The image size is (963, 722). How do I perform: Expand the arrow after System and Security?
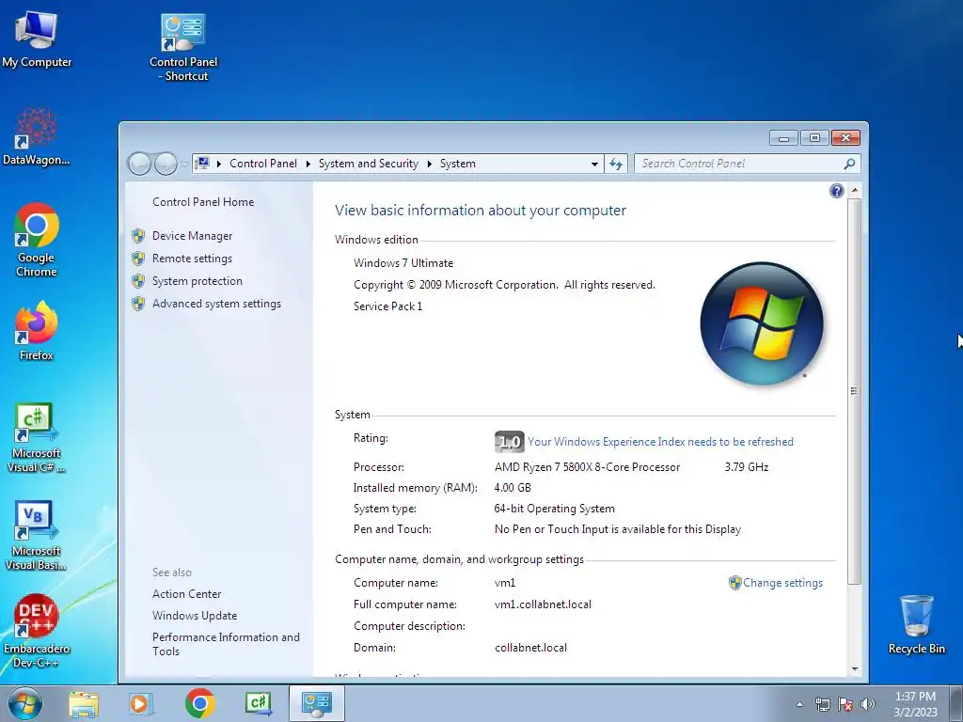coord(429,164)
